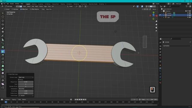Viewport: 192px width, 108px height.
Task: Open the File menu
Action: tap(4, 4)
